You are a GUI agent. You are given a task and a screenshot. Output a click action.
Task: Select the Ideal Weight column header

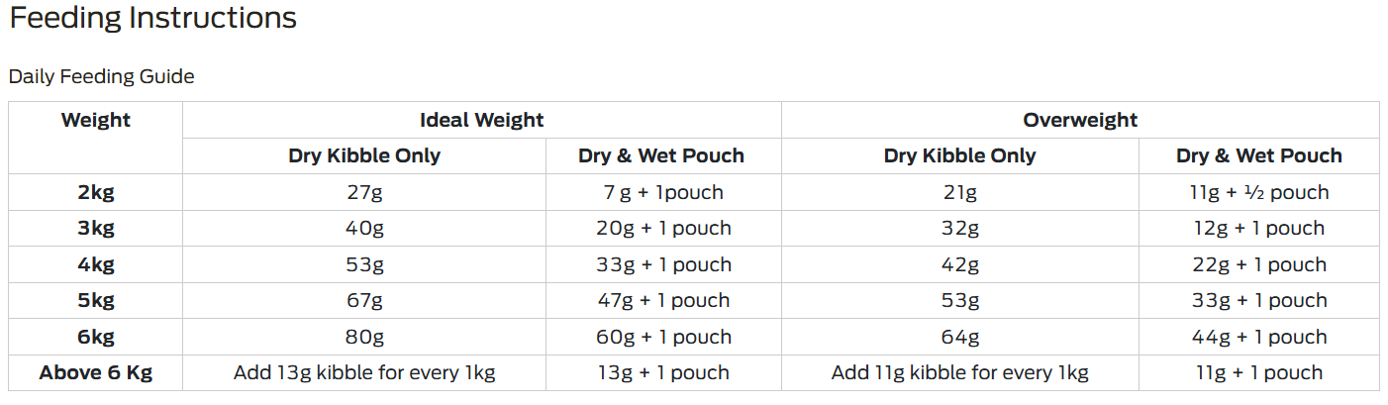[x=482, y=121]
